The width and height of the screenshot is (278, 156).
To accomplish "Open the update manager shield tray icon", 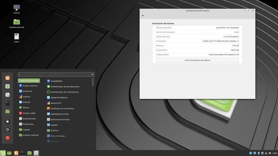I will coord(255,153).
